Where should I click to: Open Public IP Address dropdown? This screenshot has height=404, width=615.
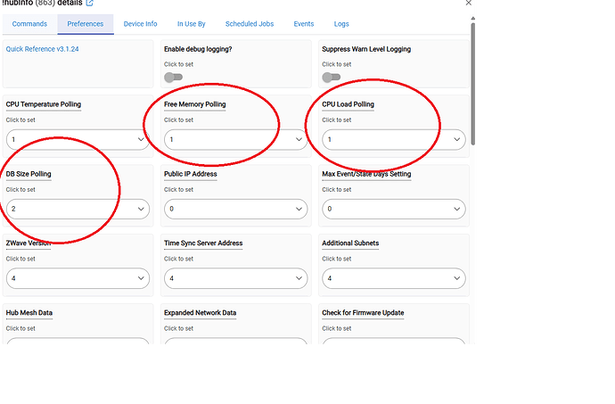[x=235, y=209]
